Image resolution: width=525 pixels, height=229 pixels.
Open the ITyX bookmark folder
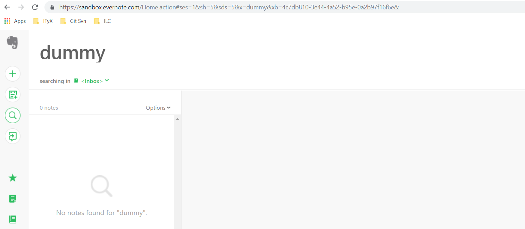pyautogui.click(x=43, y=21)
